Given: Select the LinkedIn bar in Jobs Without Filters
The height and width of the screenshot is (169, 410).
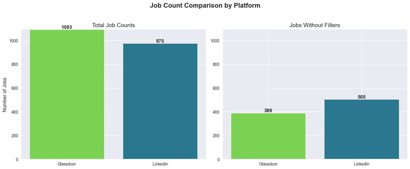Looking at the screenshot, I should [362, 129].
